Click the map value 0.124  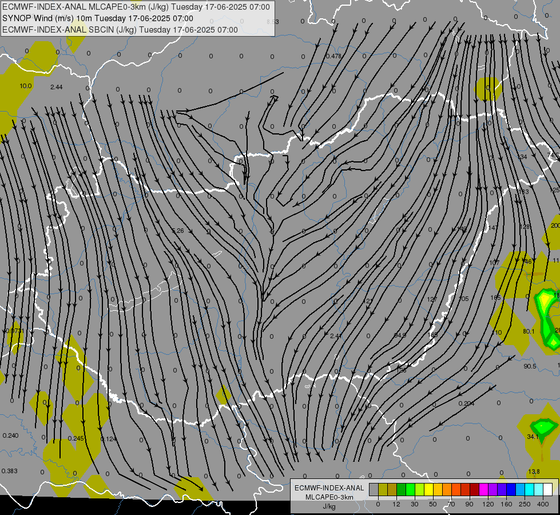coord(109,439)
